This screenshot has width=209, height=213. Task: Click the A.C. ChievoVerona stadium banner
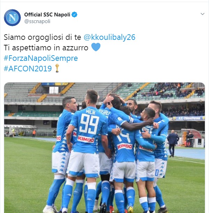(189, 118)
